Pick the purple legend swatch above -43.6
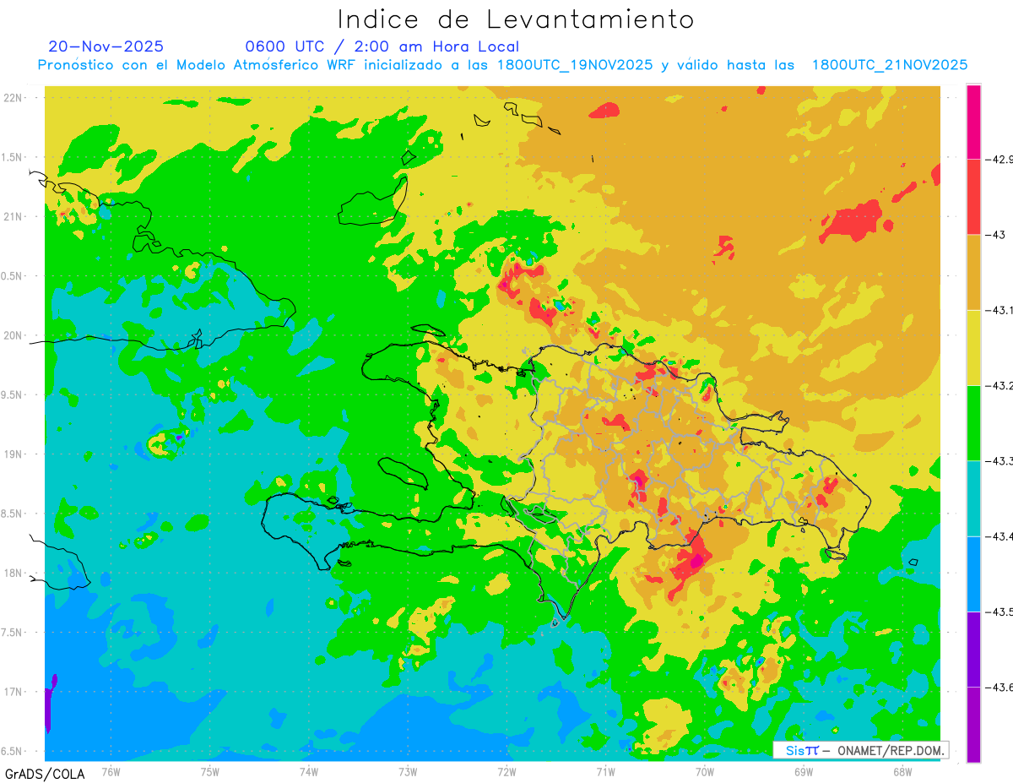The height and width of the screenshot is (783, 1013). click(x=973, y=649)
